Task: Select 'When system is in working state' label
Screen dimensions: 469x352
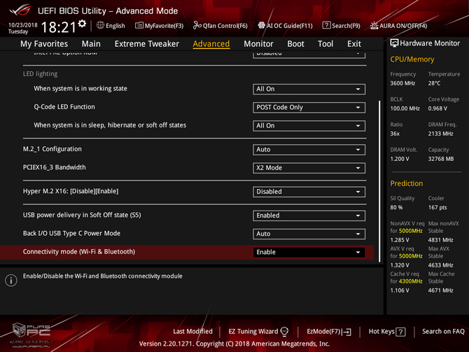Action: point(80,88)
